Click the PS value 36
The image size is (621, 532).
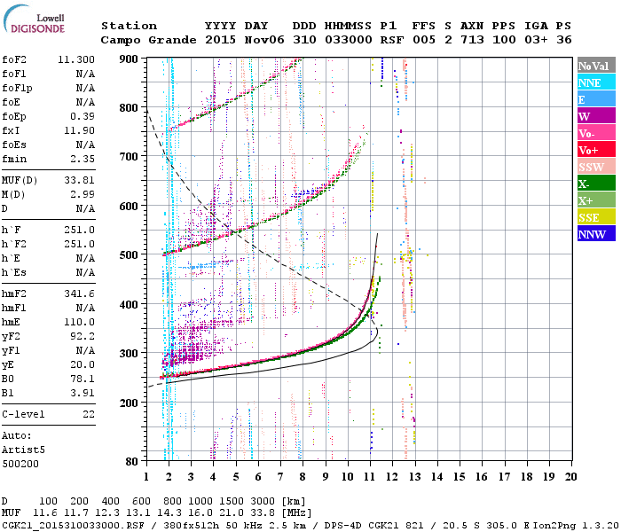[564, 40]
